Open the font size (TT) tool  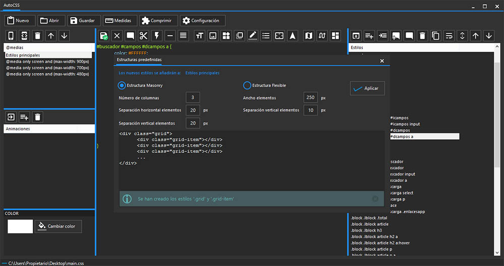tap(200, 36)
